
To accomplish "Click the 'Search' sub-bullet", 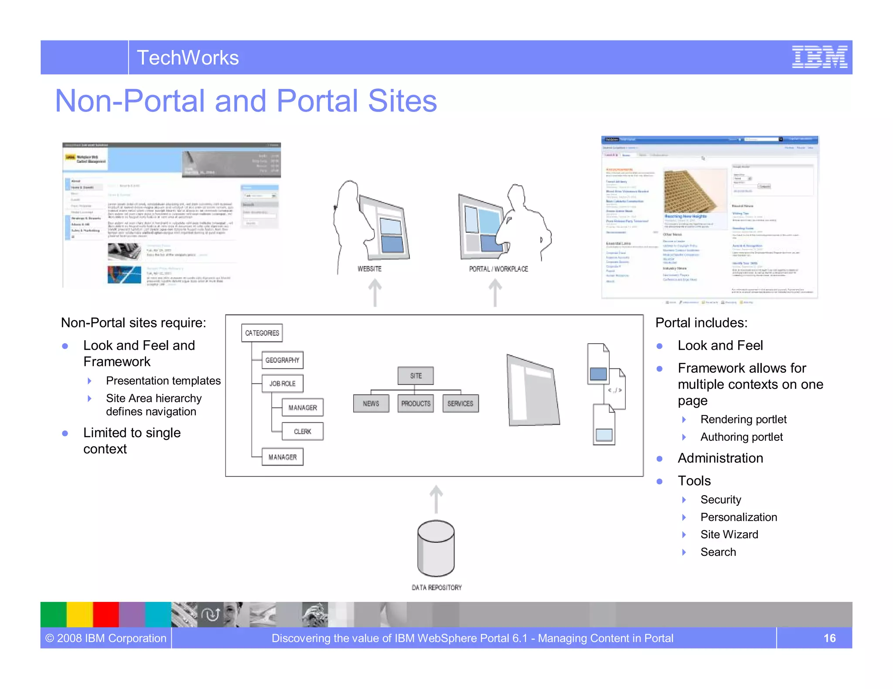I will pyautogui.click(x=718, y=552).
